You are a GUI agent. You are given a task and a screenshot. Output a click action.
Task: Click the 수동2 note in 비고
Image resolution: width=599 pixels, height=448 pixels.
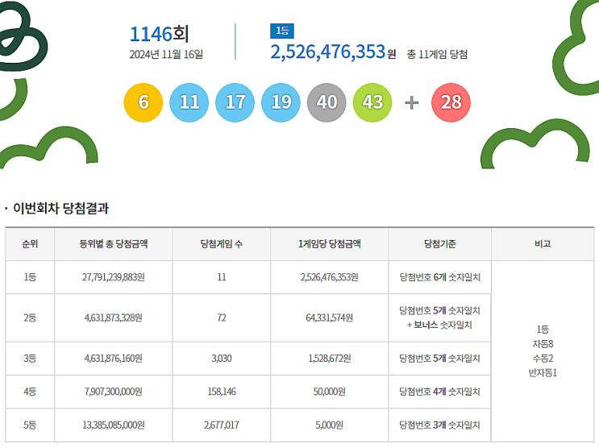[x=543, y=359]
